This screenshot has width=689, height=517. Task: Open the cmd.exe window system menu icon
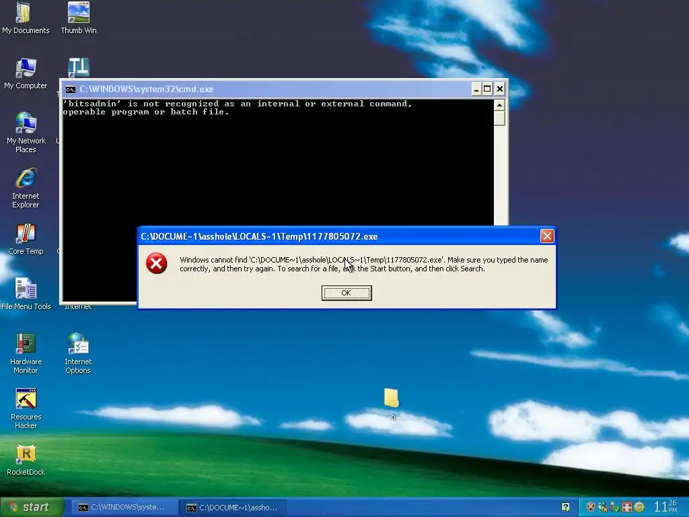tap(70, 90)
